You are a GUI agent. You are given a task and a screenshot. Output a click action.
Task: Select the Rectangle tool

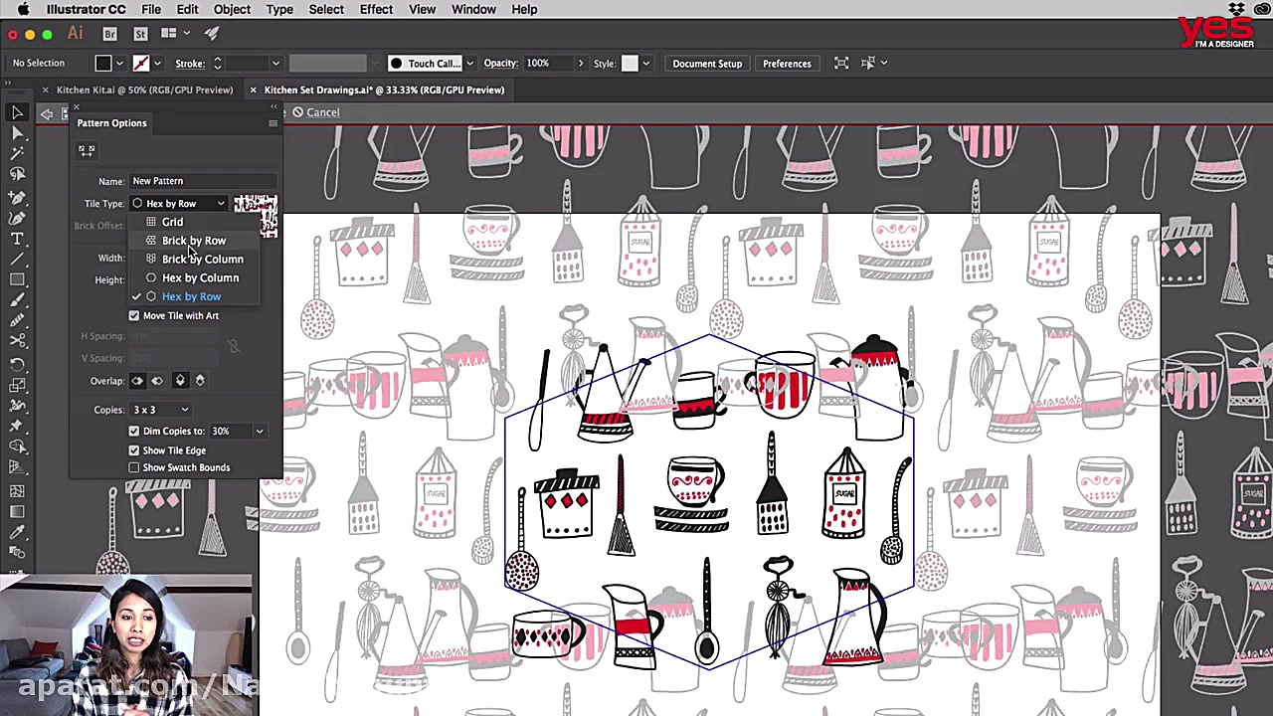tap(17, 280)
